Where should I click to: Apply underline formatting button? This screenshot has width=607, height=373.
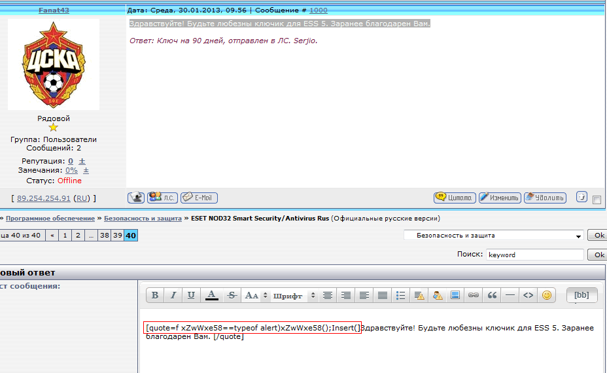(x=191, y=295)
